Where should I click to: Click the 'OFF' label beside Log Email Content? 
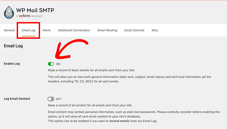coord(58,99)
